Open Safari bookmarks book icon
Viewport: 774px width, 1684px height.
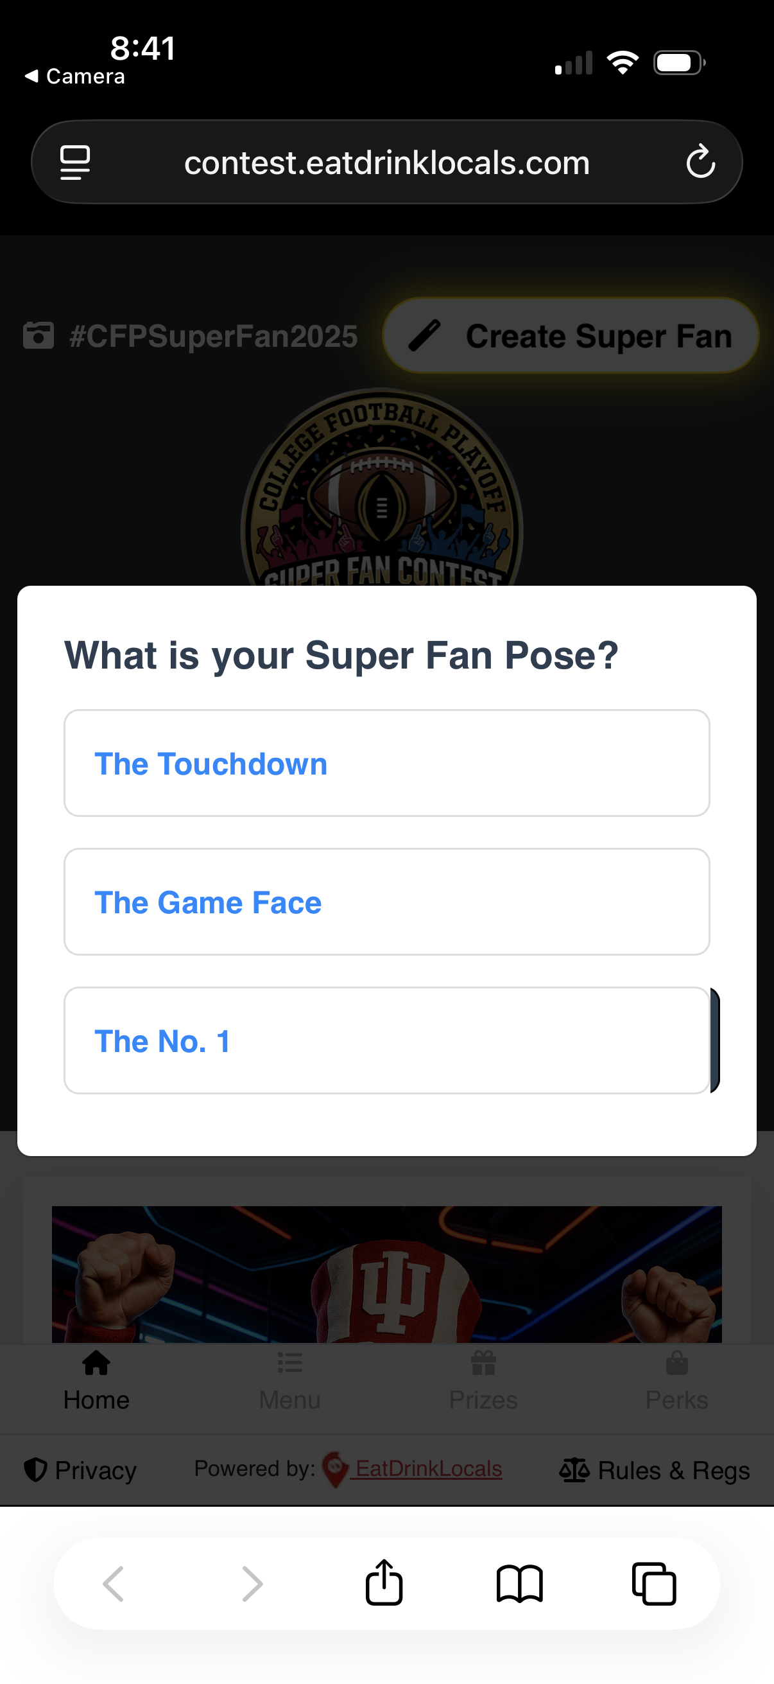pos(519,1583)
